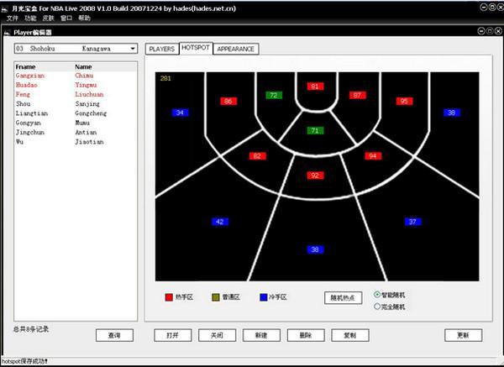Click the Fname column header
This screenshot has height=367, width=504.
tap(45, 67)
